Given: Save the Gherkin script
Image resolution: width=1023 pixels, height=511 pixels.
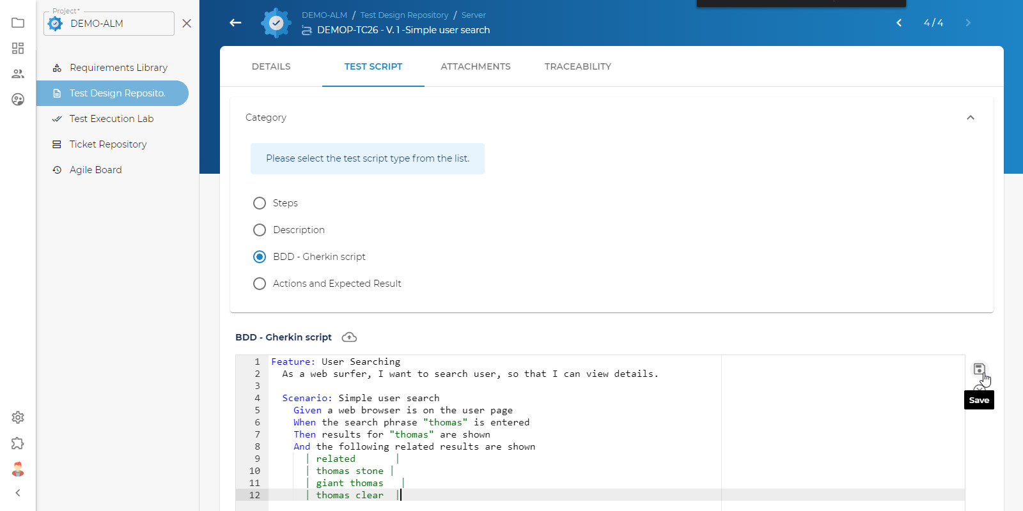Looking at the screenshot, I should click(979, 369).
